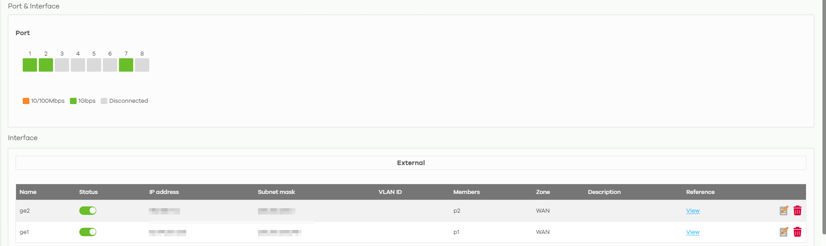Open the edit icon for ge1 interface
Image resolution: width=826 pixels, height=246 pixels.
[784, 232]
